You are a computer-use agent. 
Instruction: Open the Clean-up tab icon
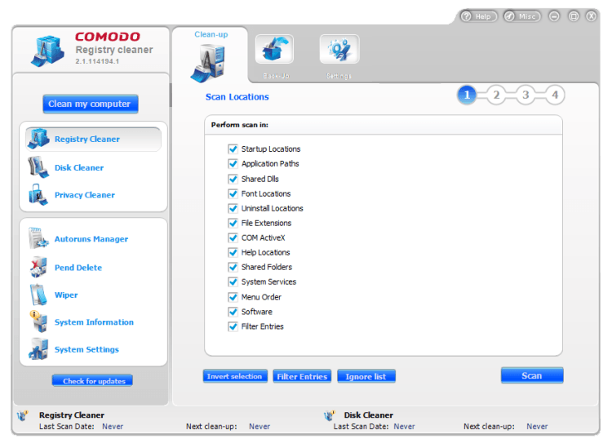(x=208, y=63)
